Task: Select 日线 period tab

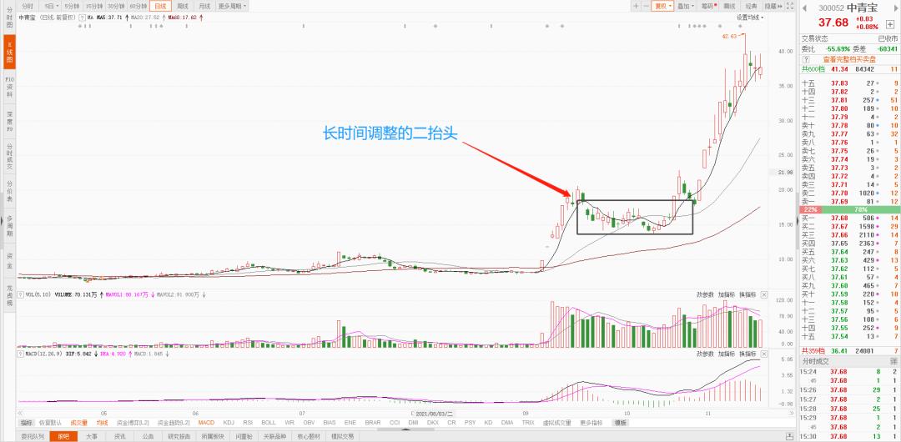Action: click(x=160, y=6)
